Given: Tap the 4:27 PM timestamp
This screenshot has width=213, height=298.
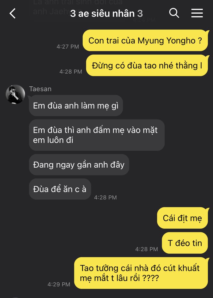Looking at the screenshot, I should (68, 47).
